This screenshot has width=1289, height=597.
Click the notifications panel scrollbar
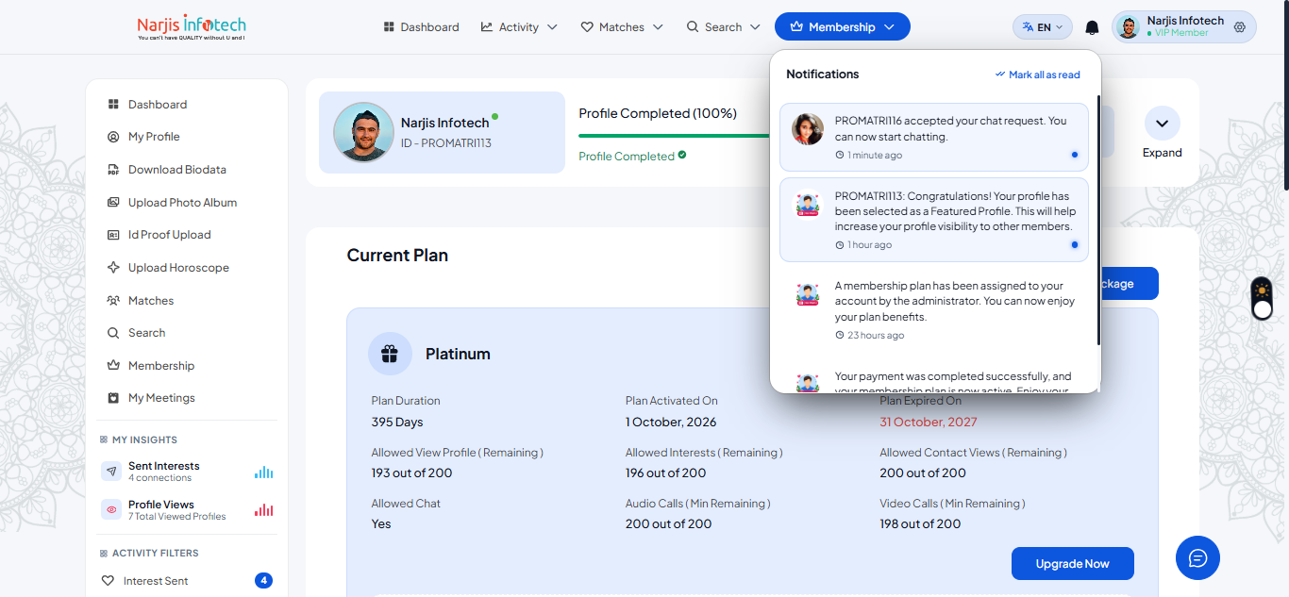pyautogui.click(x=1098, y=220)
